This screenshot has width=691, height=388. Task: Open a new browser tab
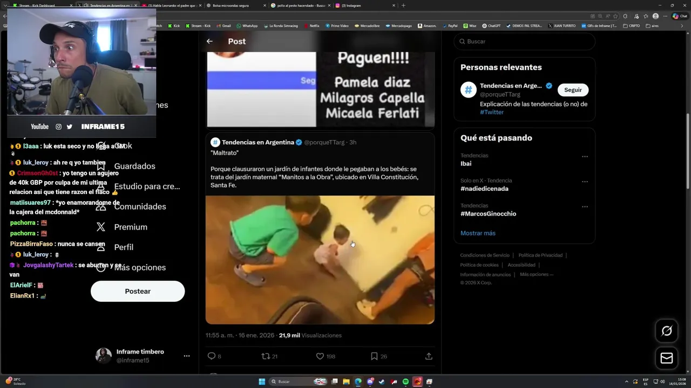click(403, 5)
